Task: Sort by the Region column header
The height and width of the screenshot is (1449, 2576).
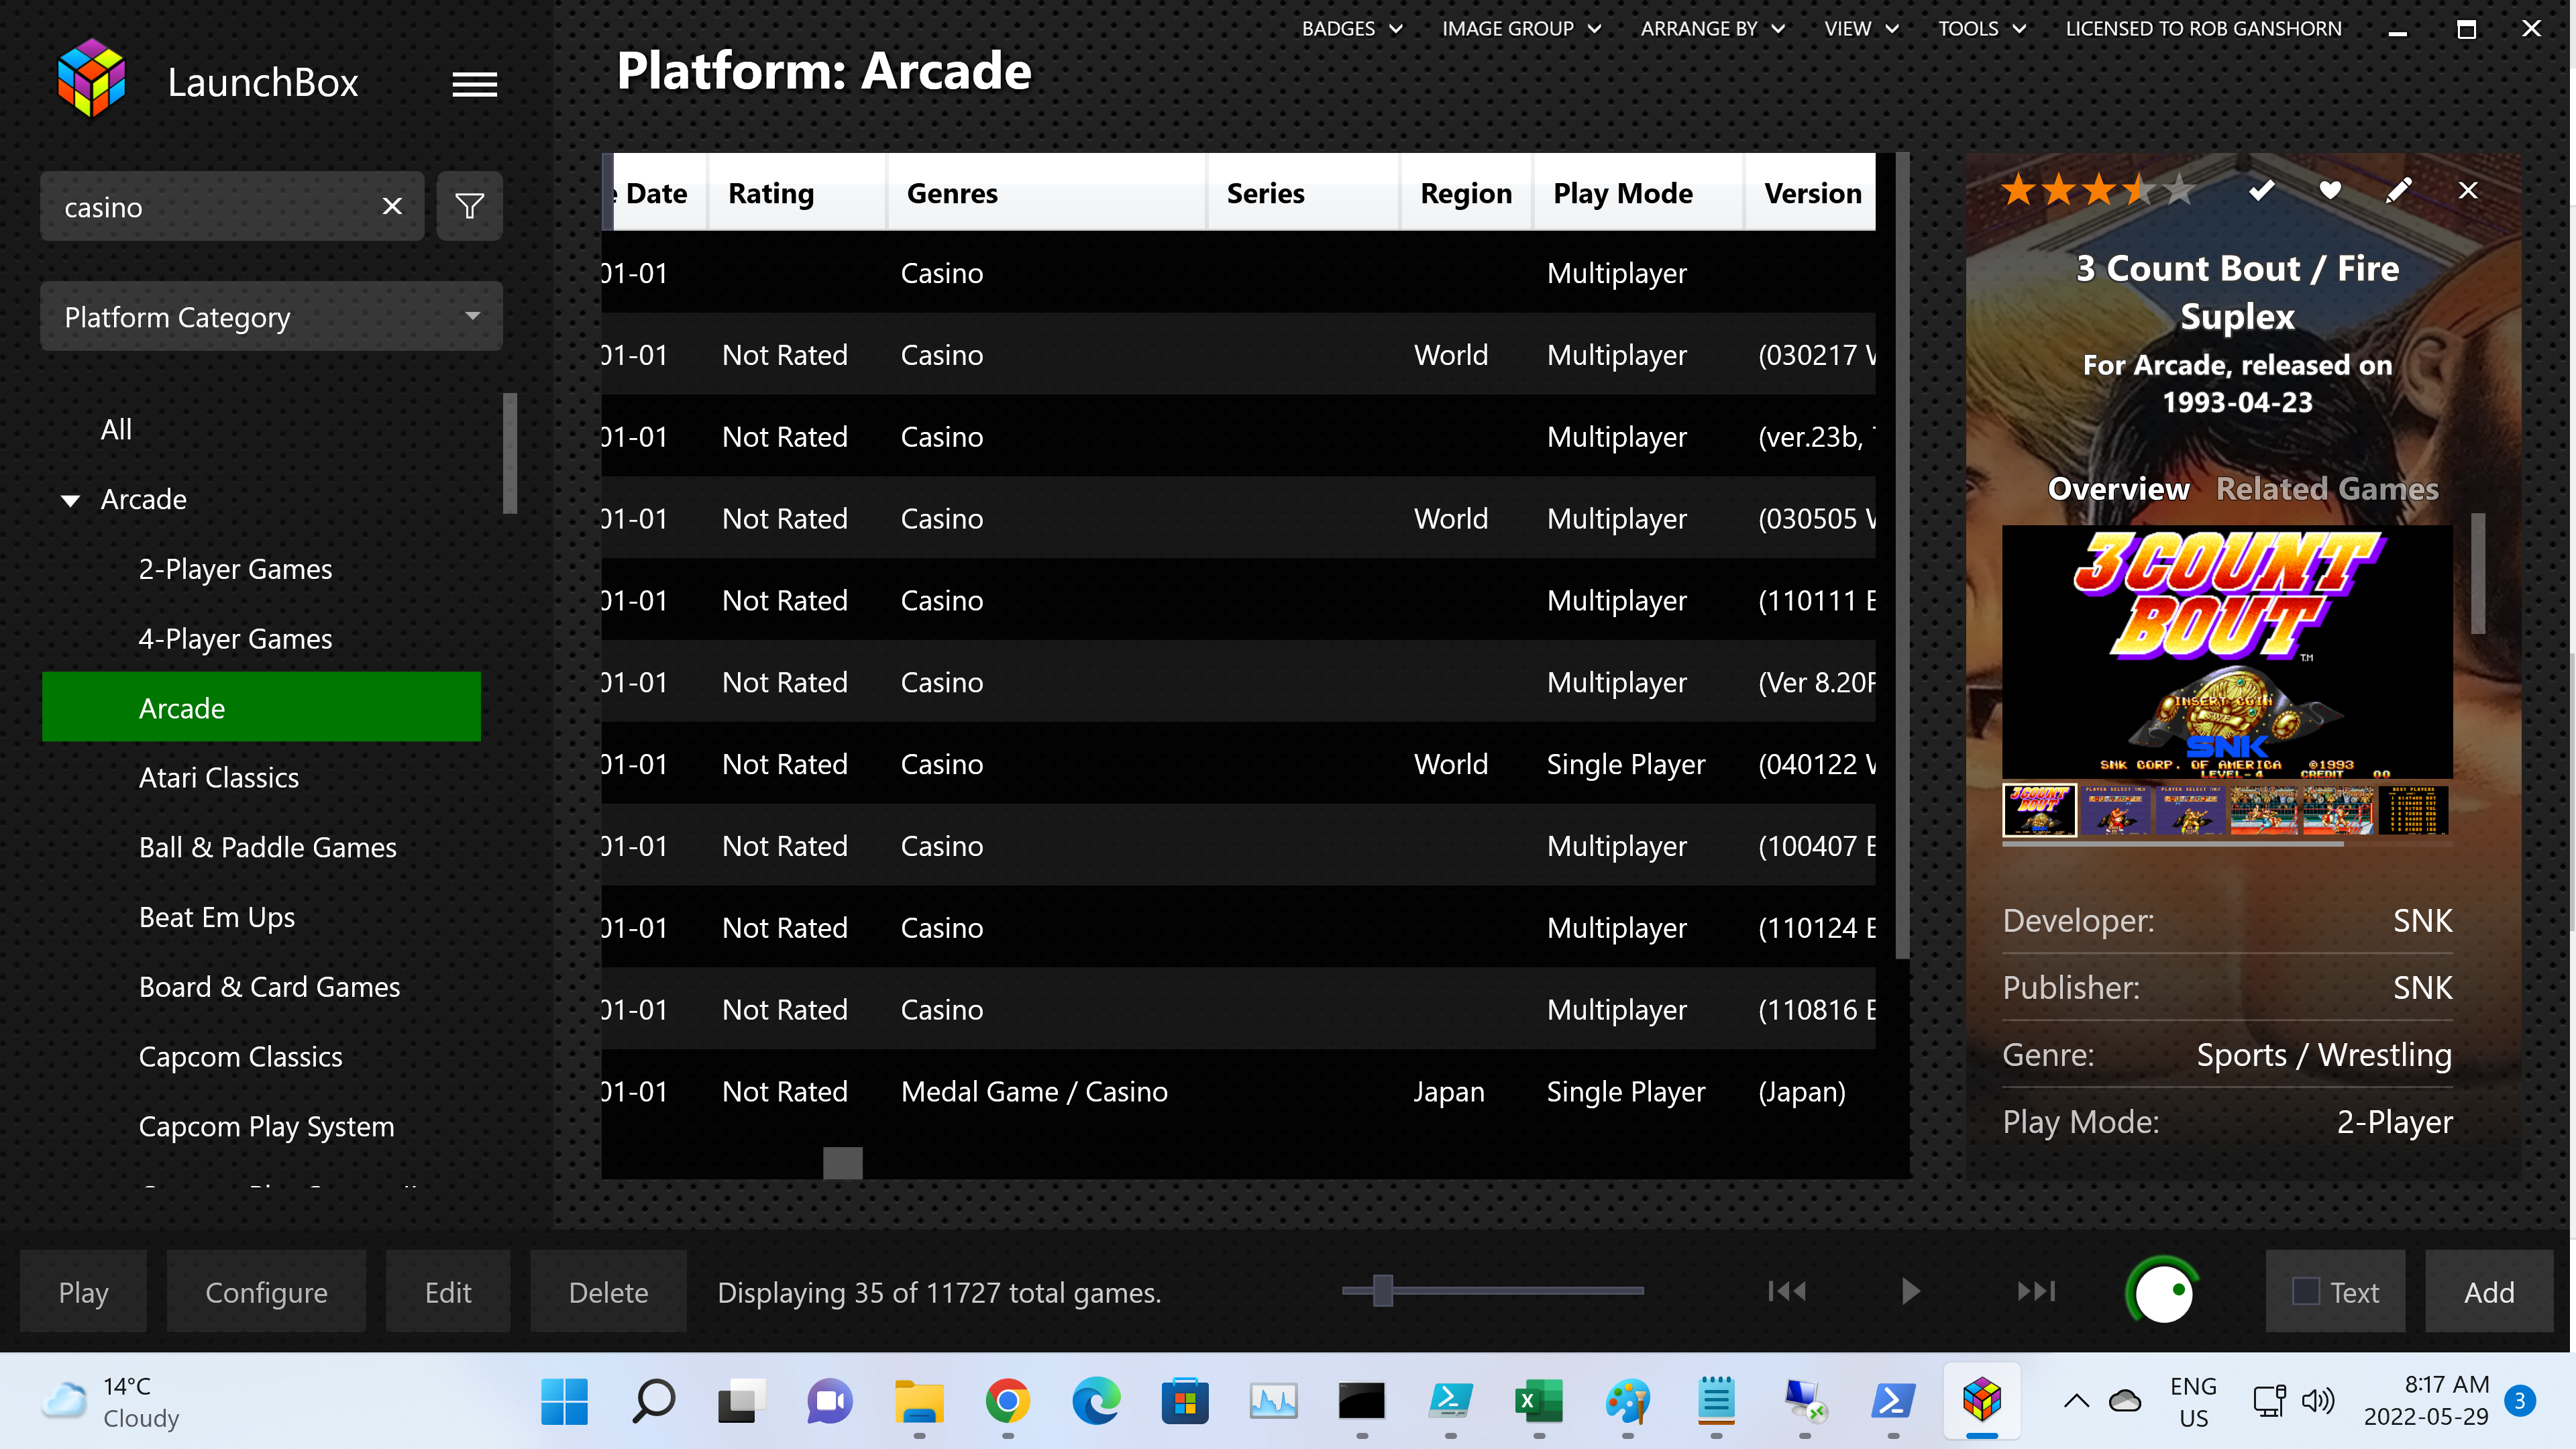Action: click(1466, 192)
